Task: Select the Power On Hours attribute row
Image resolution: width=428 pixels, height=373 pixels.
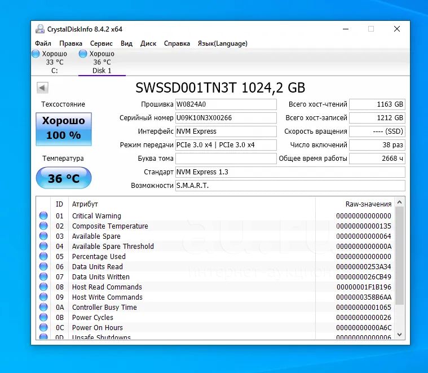Action: 215,327
